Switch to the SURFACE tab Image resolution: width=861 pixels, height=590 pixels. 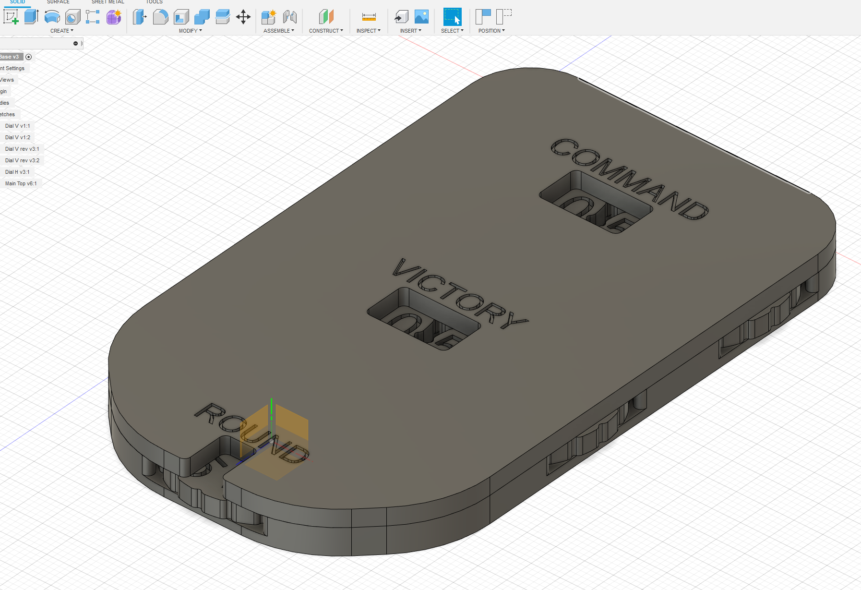point(58,2)
